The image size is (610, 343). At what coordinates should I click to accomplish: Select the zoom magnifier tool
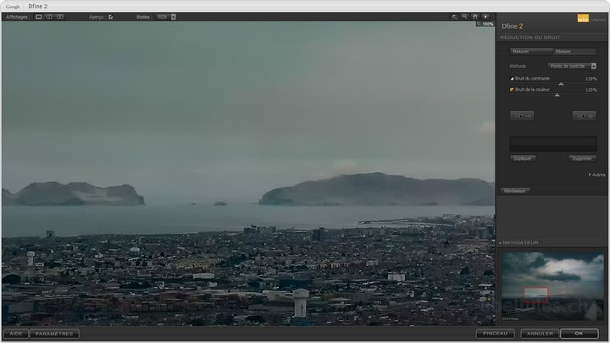point(464,17)
